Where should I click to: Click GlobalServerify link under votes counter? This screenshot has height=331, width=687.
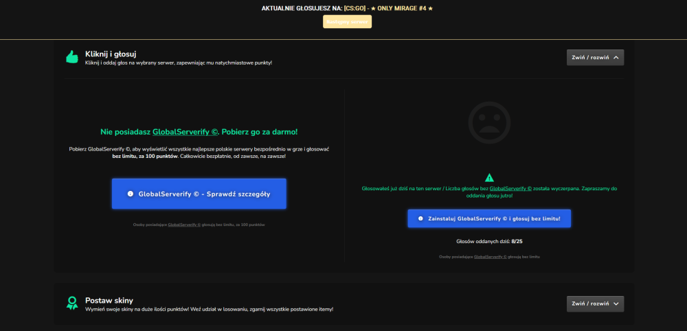490,257
